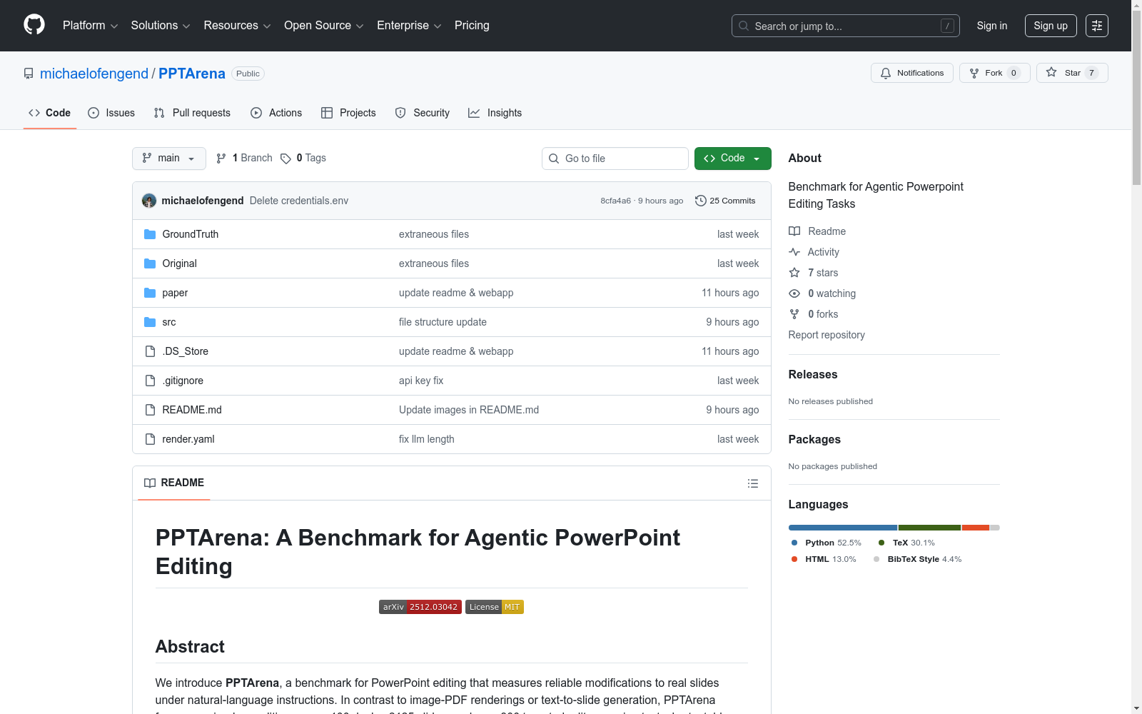Open the commit hash 8cfa4a6
The height and width of the screenshot is (714, 1142).
(x=616, y=201)
